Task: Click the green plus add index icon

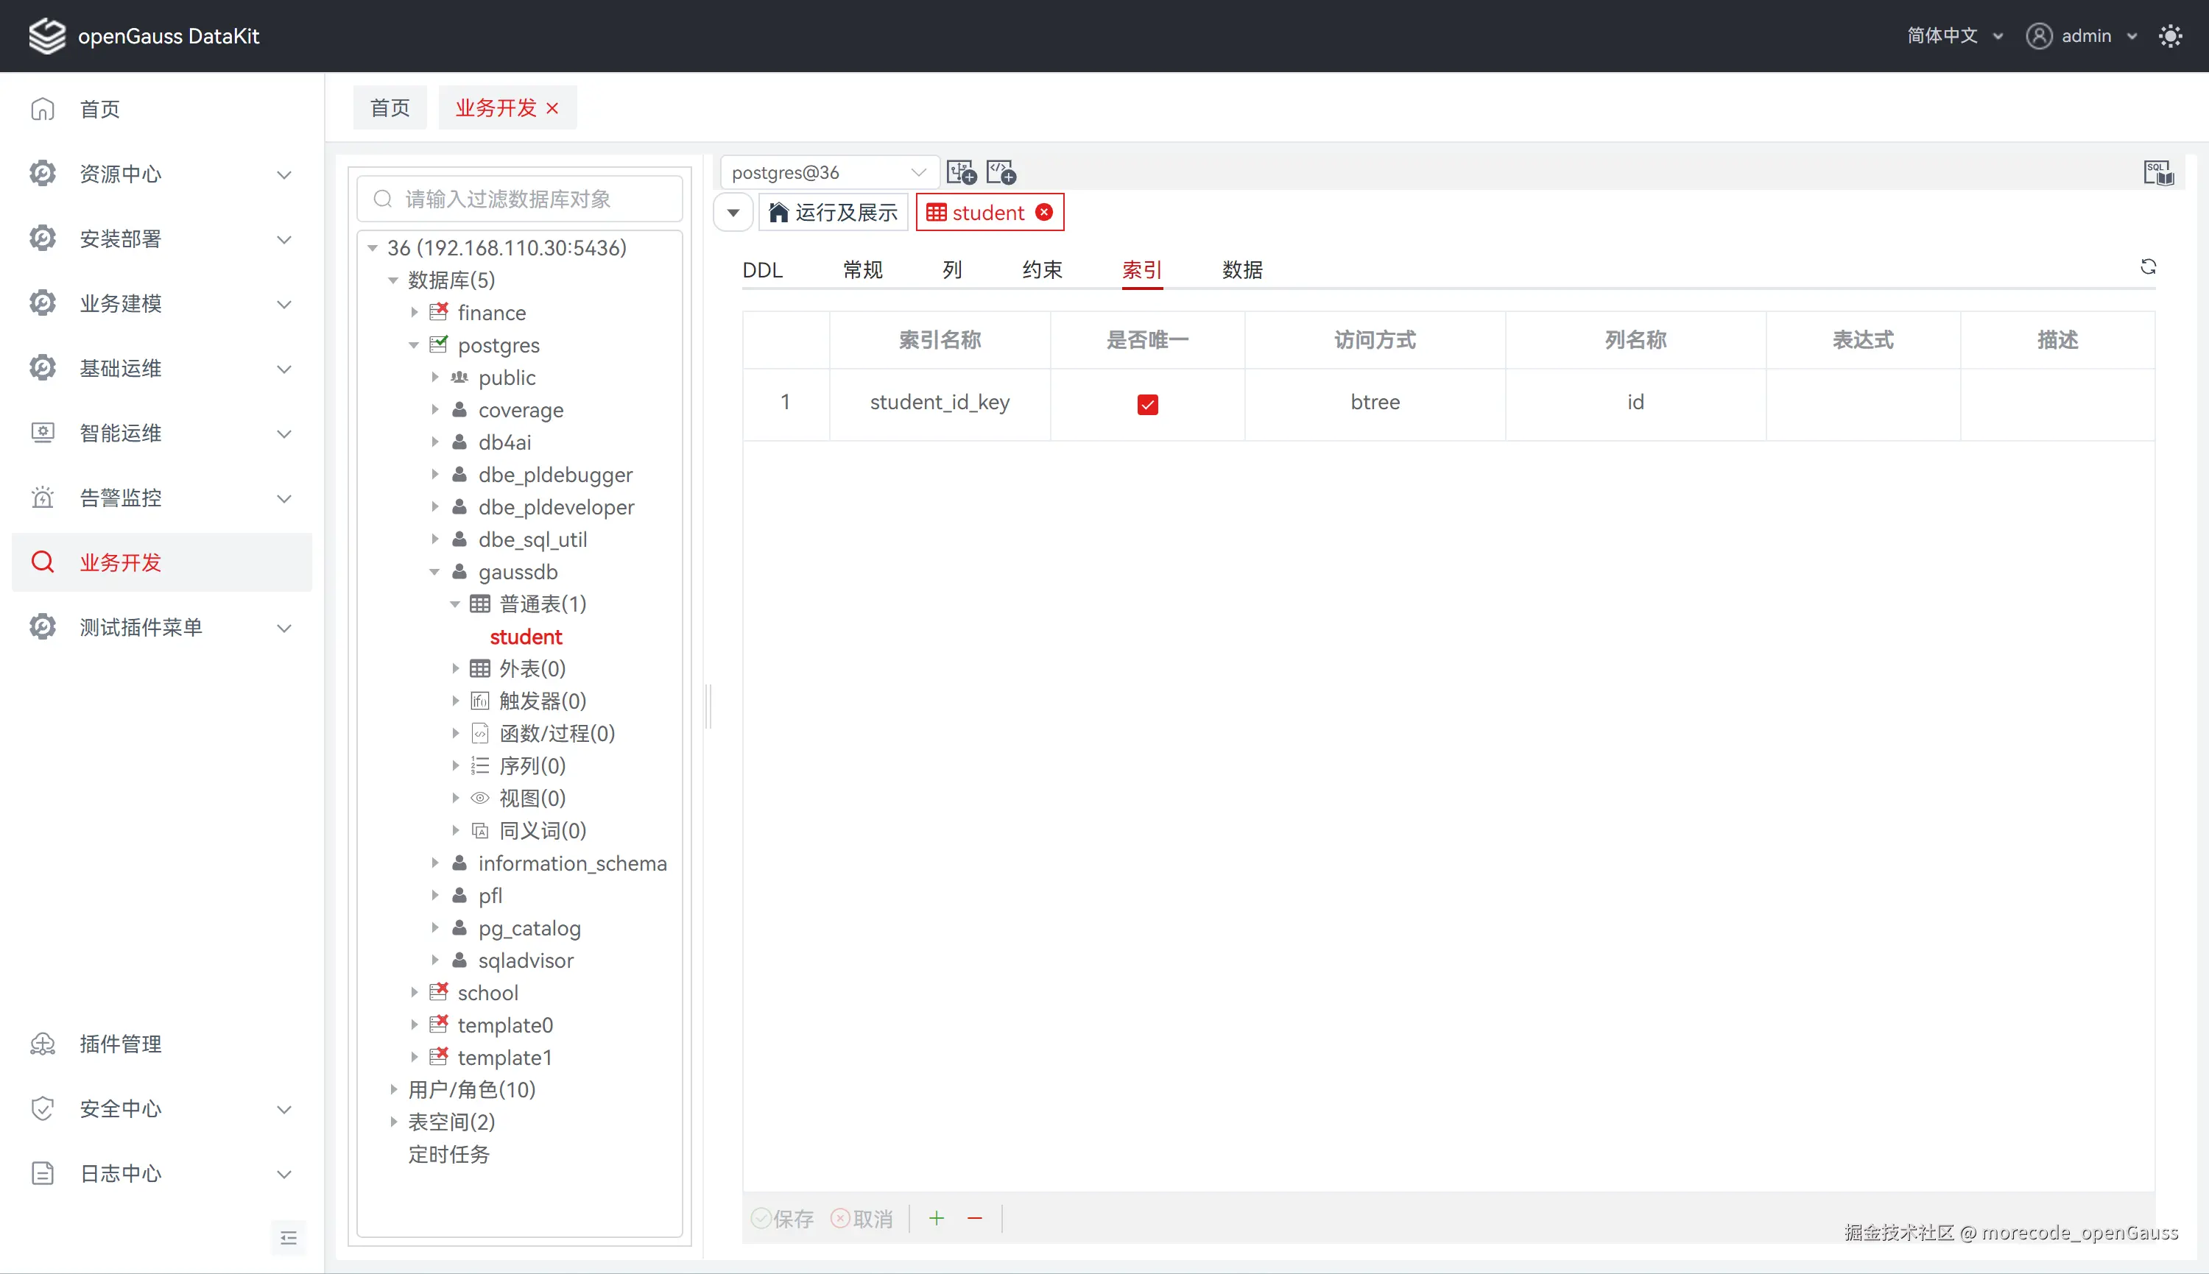Action: pos(937,1218)
